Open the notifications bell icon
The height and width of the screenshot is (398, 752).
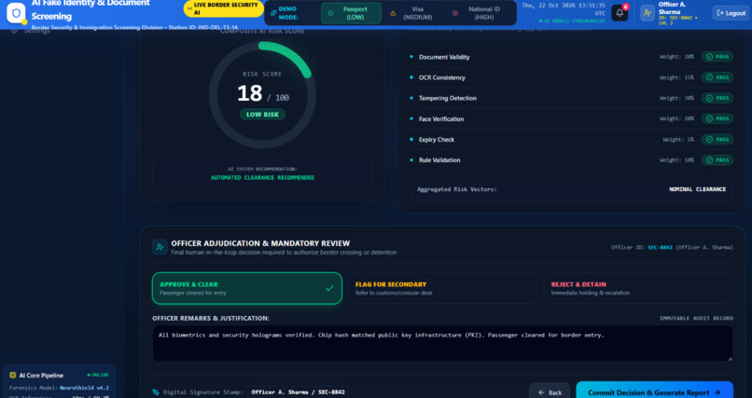(620, 13)
